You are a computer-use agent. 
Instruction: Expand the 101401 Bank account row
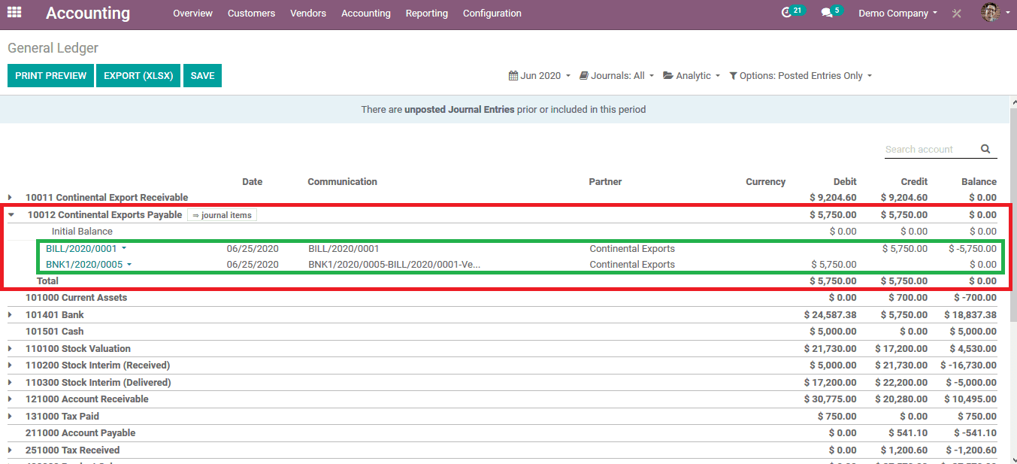tap(10, 315)
